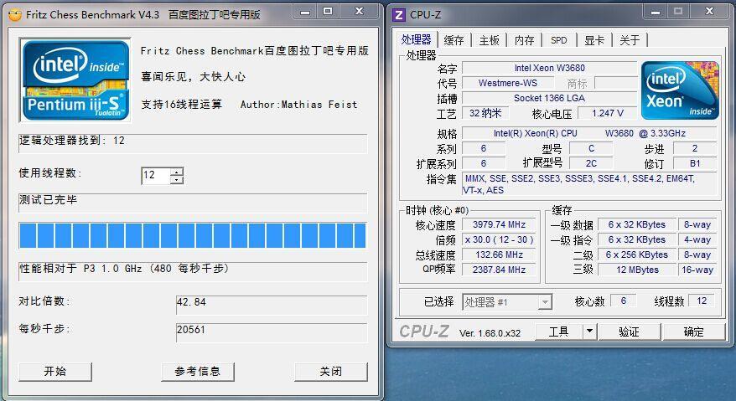Close the CPU-Z window
The height and width of the screenshot is (401, 736).
point(710,13)
